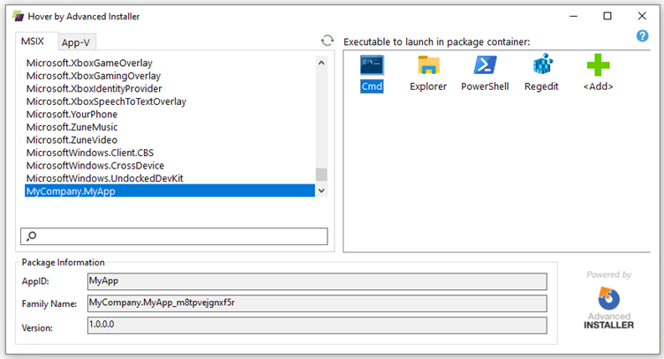The height and width of the screenshot is (359, 664).
Task: Select Microsoft.XboxGameOverlay in the list
Action: [x=170, y=63]
